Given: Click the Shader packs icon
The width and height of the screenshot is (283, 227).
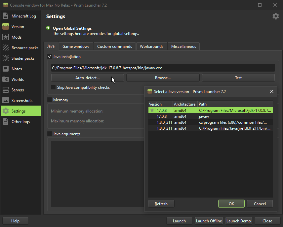Looking at the screenshot, I should coord(6,58).
